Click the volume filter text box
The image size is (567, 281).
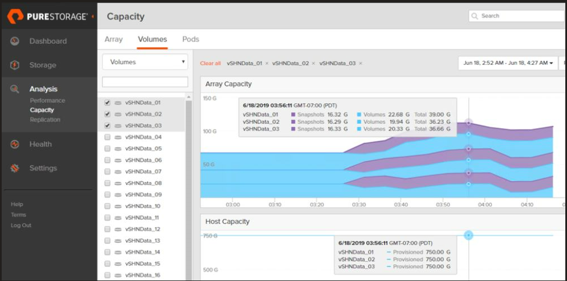(x=145, y=82)
